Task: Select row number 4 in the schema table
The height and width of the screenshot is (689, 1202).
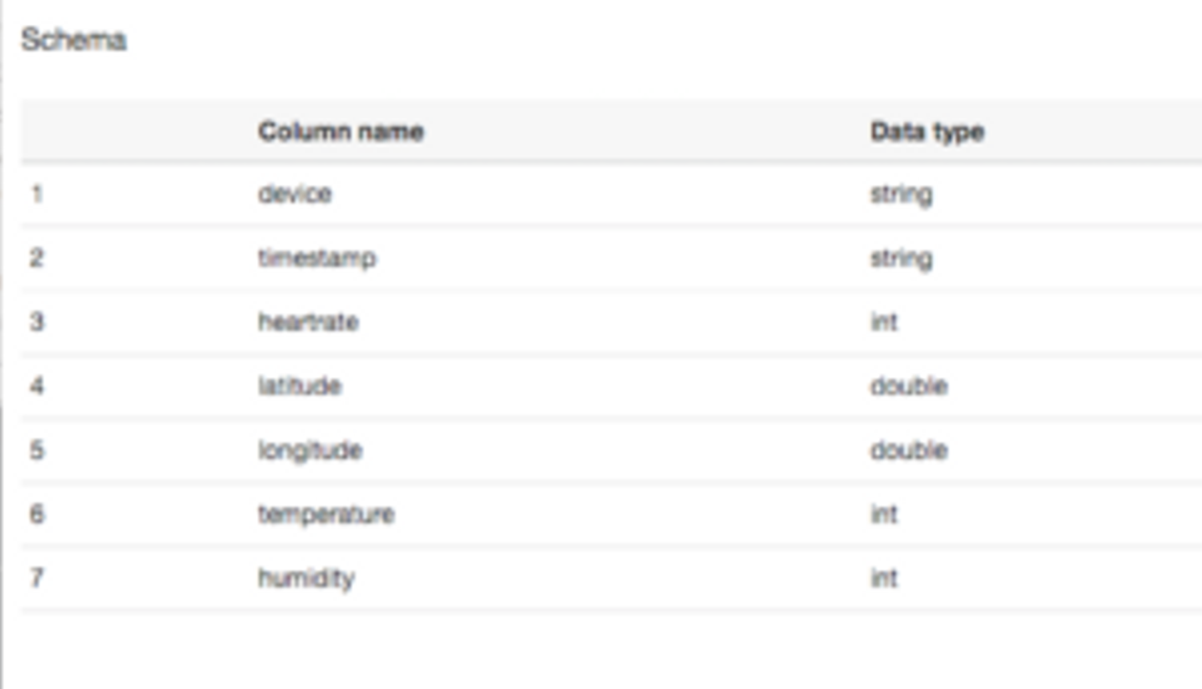Action: 37,385
